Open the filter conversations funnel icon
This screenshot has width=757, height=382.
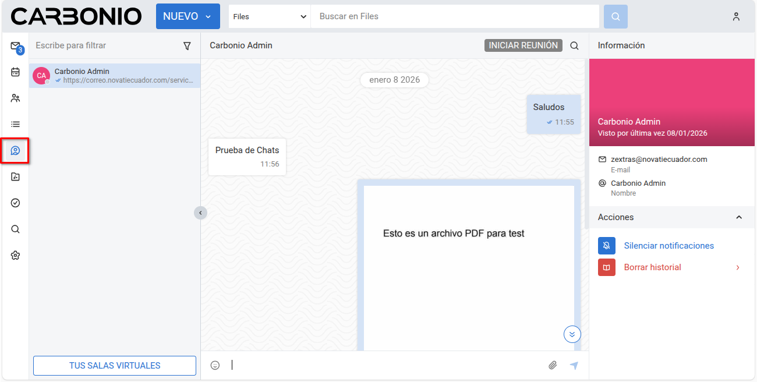(187, 45)
